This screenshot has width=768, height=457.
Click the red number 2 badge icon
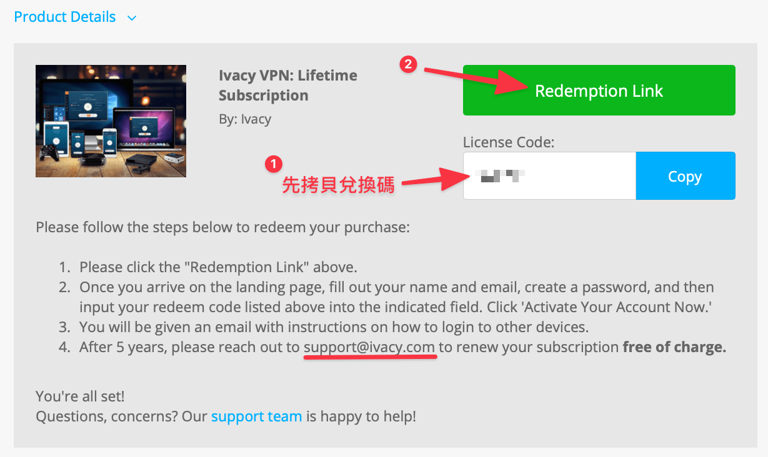[x=408, y=64]
